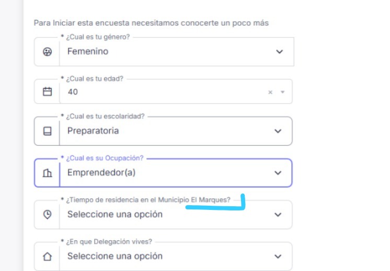Click the gender face icon
The width and height of the screenshot is (390, 271).
tap(47, 52)
